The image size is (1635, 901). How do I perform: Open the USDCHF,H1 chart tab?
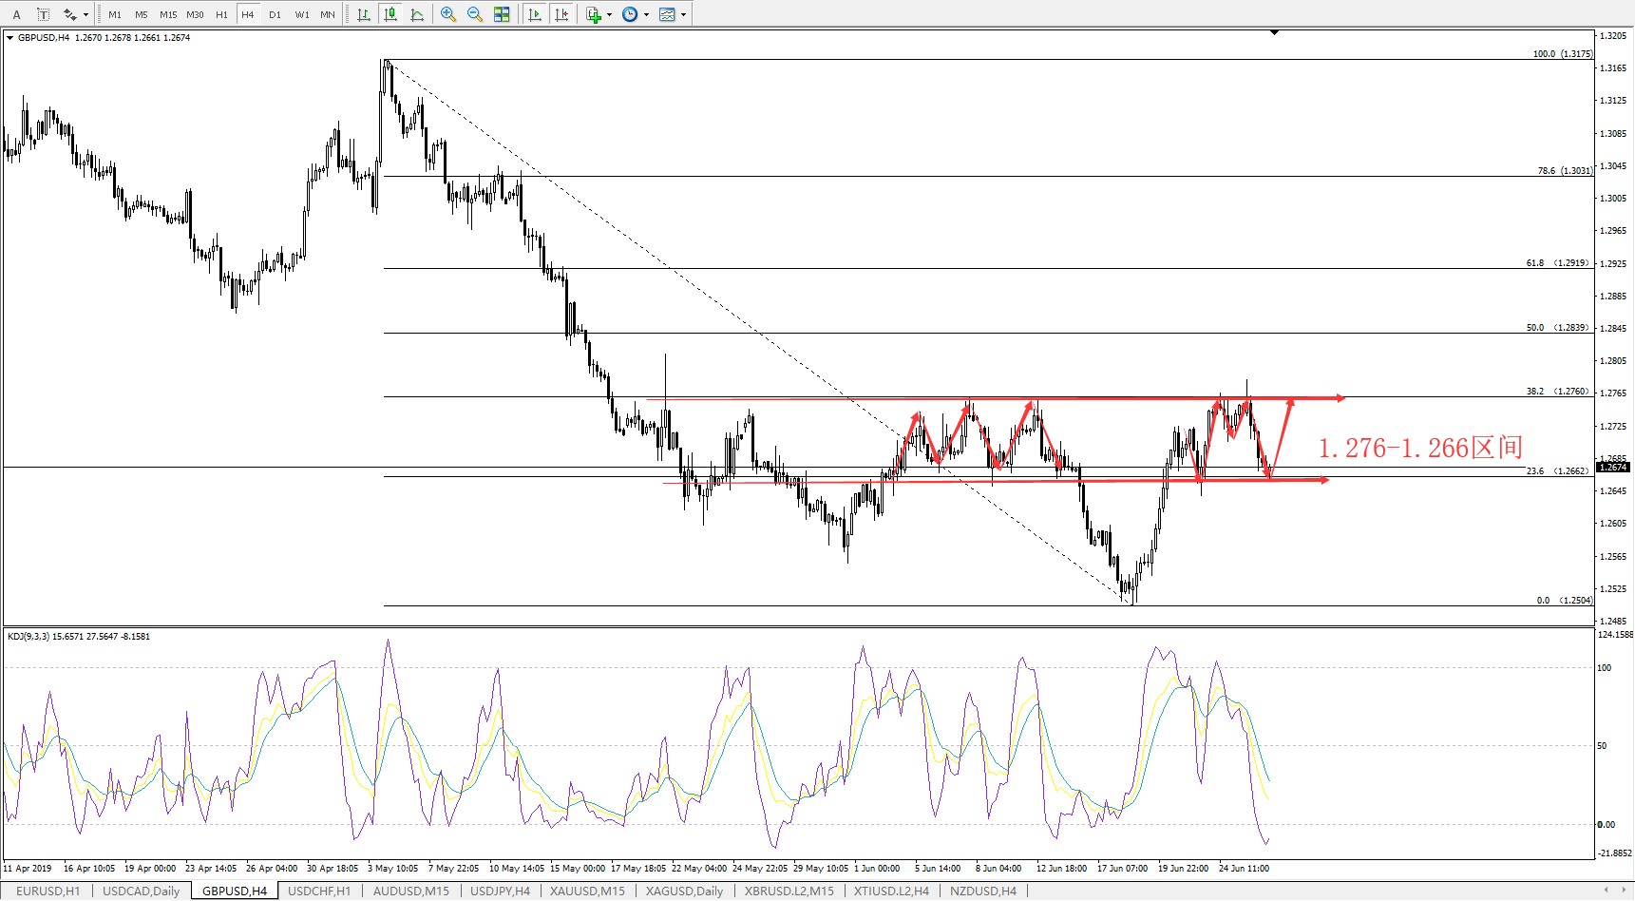coord(319,891)
